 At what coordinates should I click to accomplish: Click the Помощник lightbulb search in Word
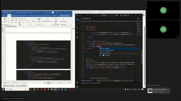click(54, 15)
